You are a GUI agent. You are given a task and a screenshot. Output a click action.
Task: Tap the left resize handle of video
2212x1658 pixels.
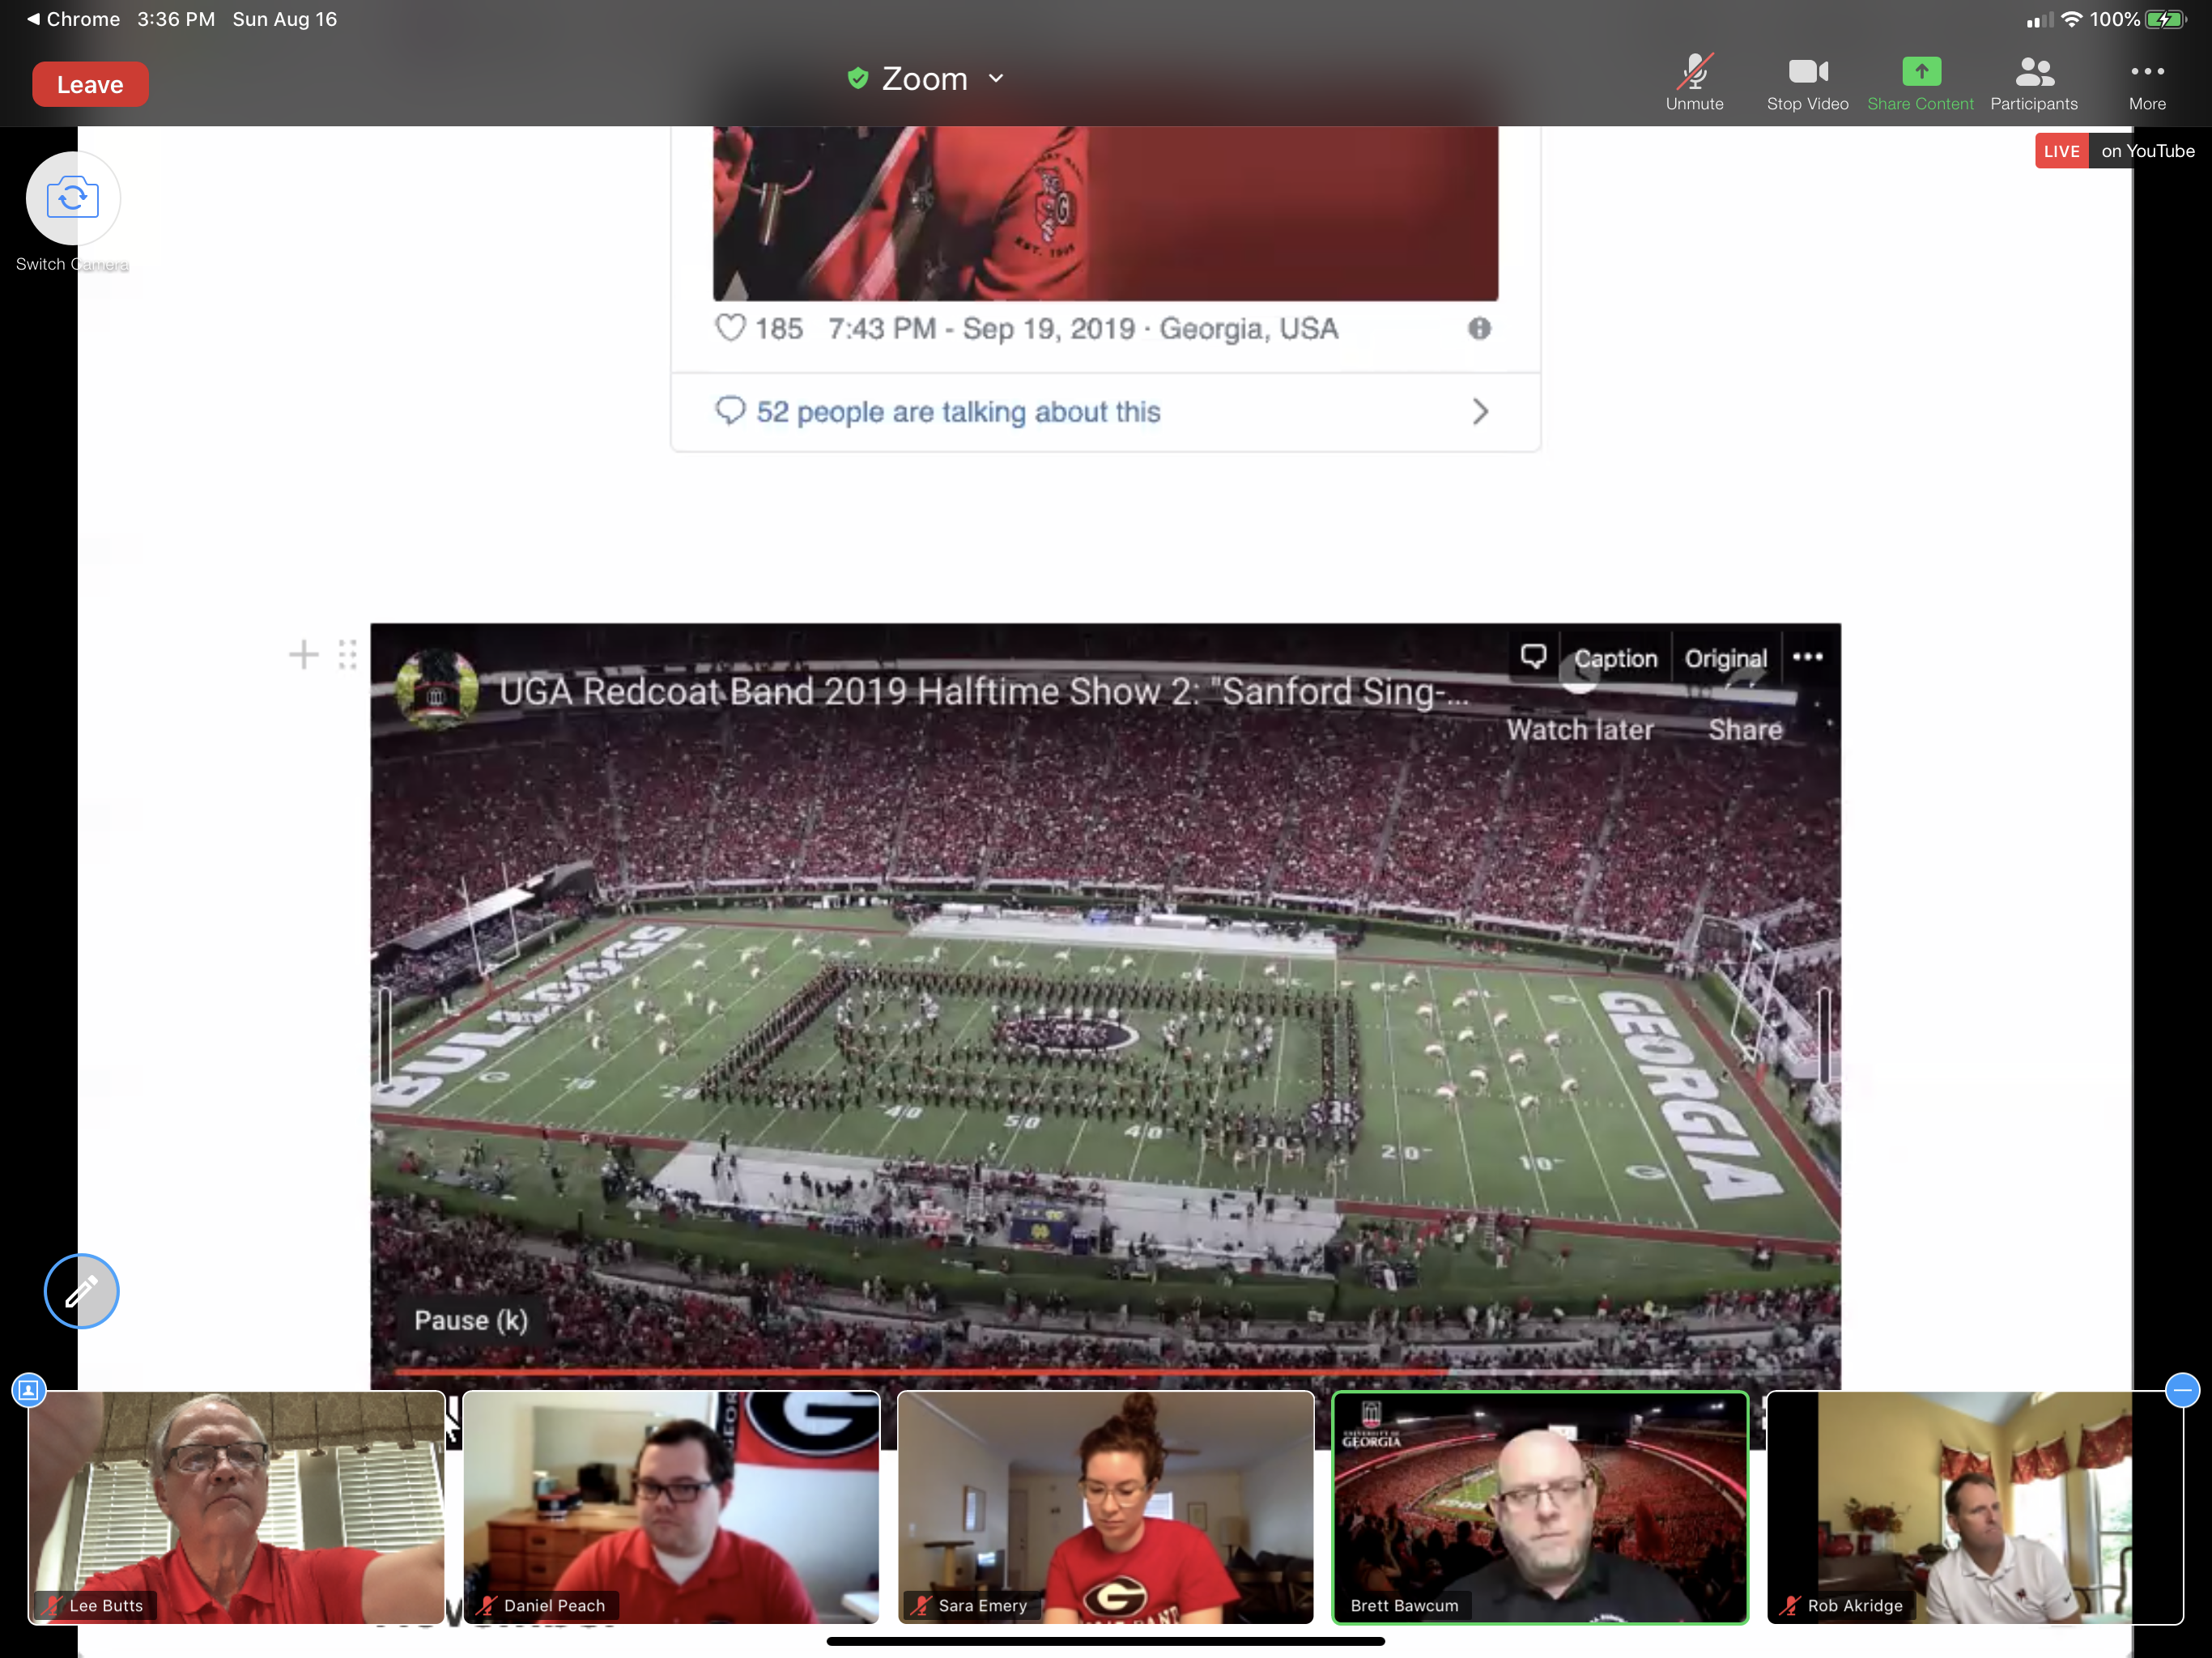click(x=385, y=1035)
